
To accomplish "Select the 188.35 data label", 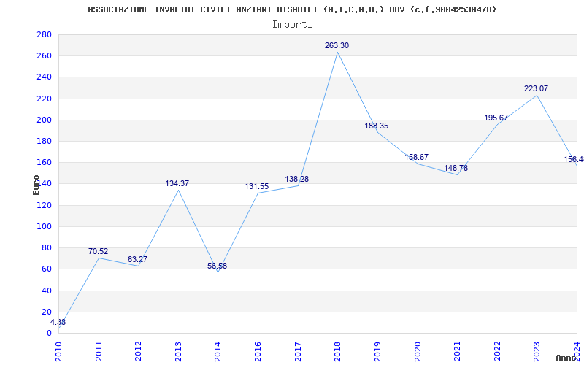I will [x=376, y=126].
